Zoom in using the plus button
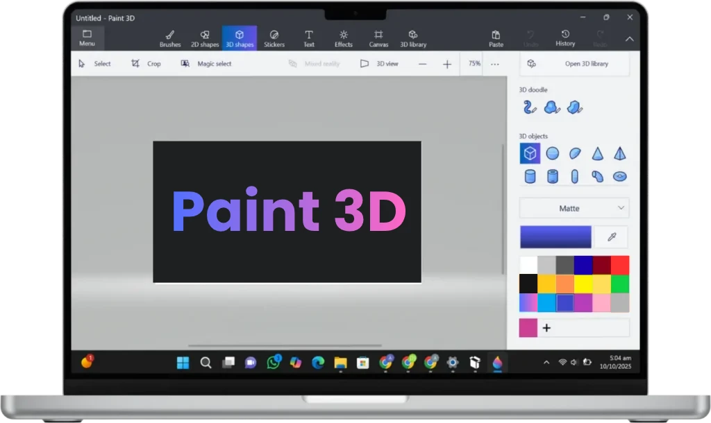 (x=447, y=63)
